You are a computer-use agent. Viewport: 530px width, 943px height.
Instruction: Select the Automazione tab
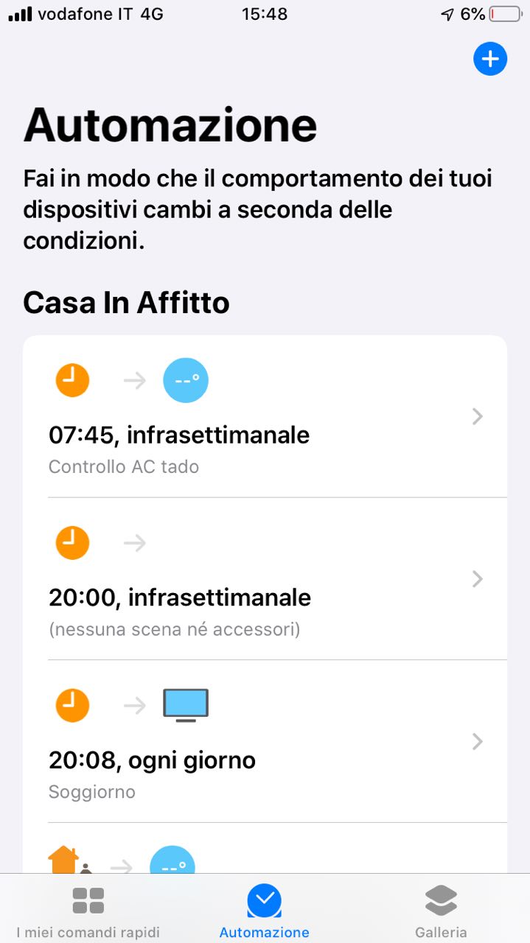tap(265, 912)
